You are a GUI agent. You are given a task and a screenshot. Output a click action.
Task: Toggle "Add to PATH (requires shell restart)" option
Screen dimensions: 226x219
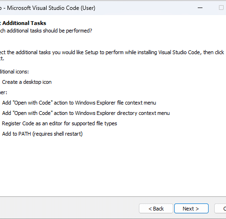[x=42, y=134]
